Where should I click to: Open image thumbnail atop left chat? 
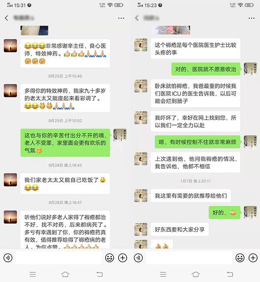point(34,30)
